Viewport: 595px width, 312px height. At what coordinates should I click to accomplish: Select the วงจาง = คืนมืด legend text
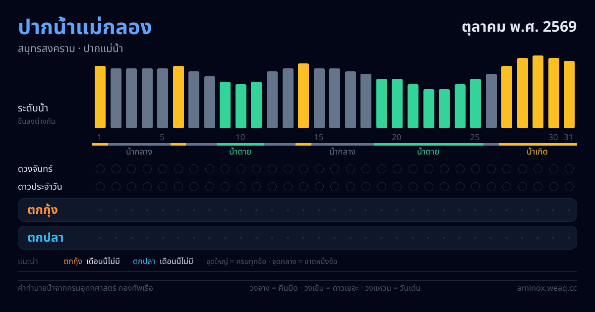point(273,288)
